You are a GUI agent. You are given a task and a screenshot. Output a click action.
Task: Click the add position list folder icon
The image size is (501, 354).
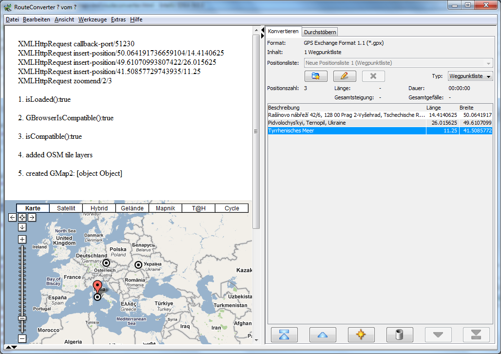(315, 76)
